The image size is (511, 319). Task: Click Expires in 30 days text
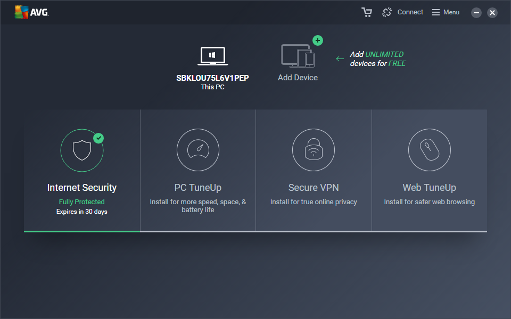click(82, 212)
